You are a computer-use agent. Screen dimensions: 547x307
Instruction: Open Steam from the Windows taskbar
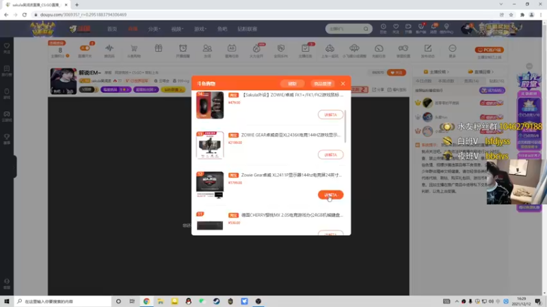click(216, 302)
